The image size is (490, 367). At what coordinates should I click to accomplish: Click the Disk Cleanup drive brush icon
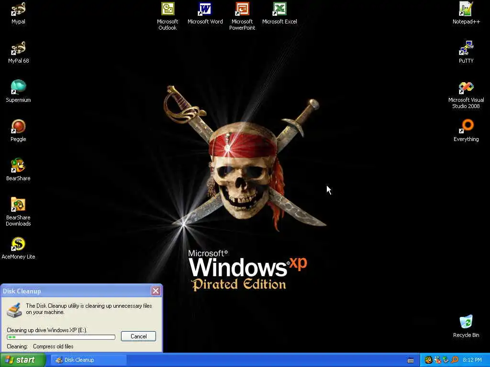click(14, 310)
